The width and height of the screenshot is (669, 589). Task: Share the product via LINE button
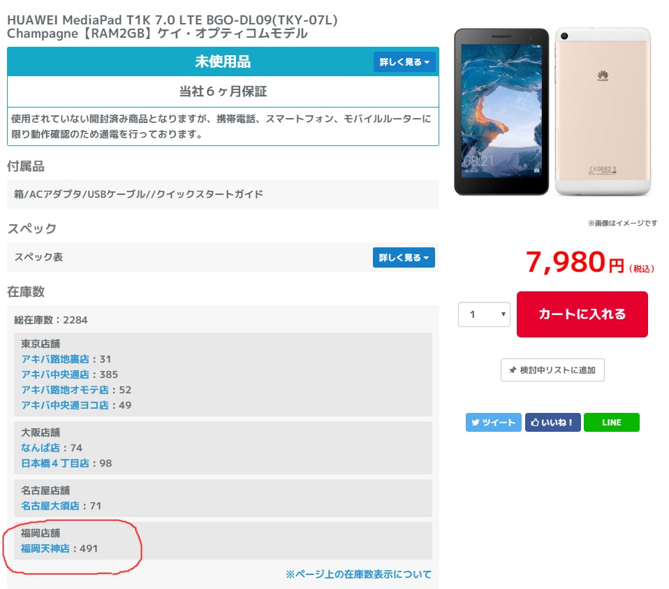pos(612,422)
